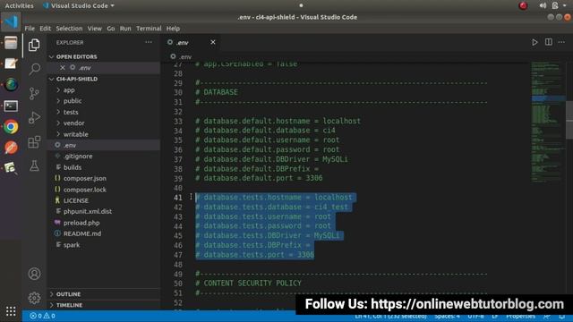Click line number 33 in gutter

click(178, 122)
